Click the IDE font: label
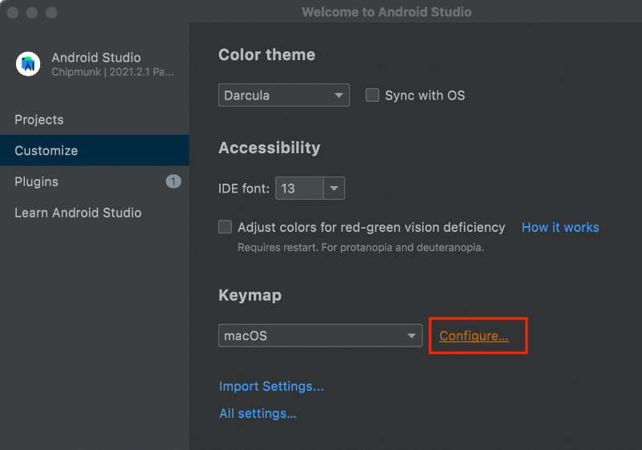Viewport: 642px width, 450px height. point(244,189)
